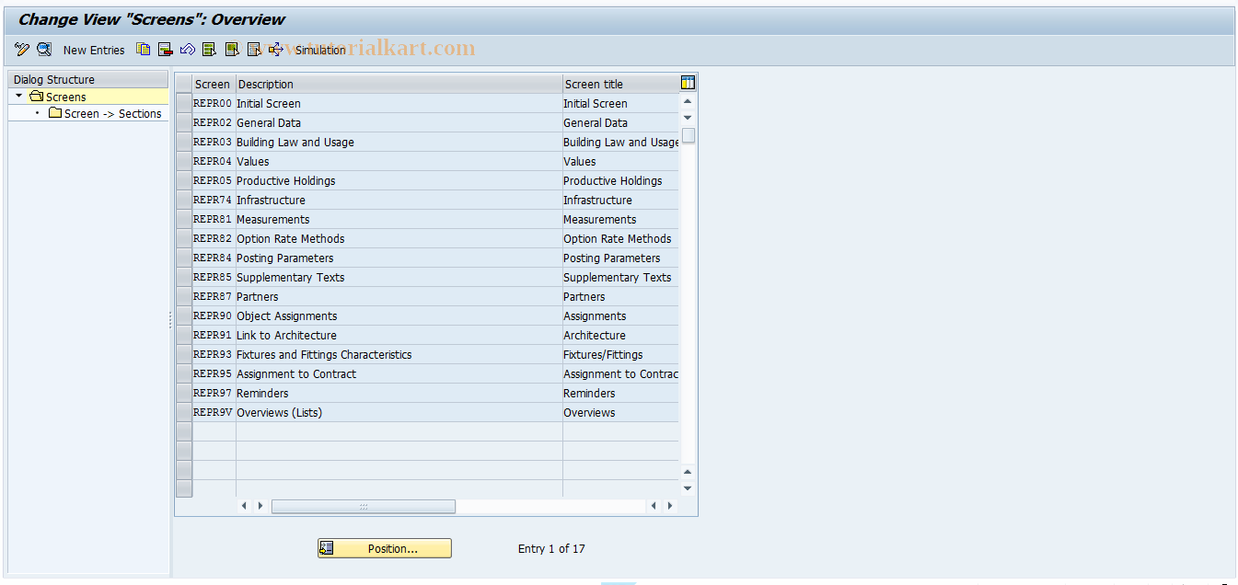The image size is (1238, 585).
Task: Click the 'Assignments' screen title cell
Action: [620, 315]
